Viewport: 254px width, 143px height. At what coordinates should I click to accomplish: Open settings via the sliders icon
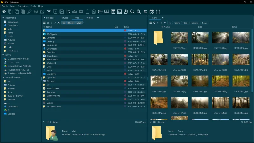pos(158,11)
